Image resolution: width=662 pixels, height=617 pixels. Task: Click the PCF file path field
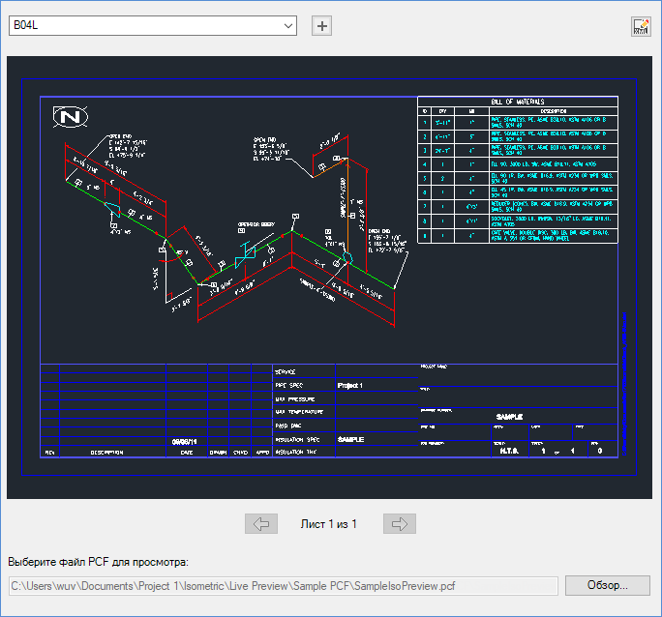point(284,586)
